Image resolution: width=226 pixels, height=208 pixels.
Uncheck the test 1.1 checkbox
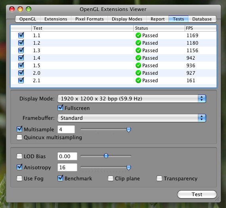(x=21, y=35)
